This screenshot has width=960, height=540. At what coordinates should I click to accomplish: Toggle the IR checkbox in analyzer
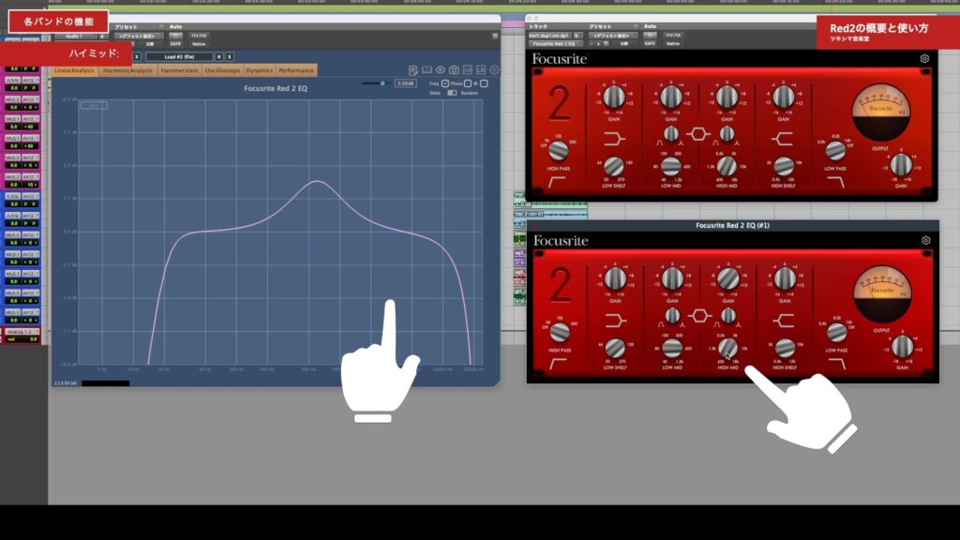pos(484,83)
